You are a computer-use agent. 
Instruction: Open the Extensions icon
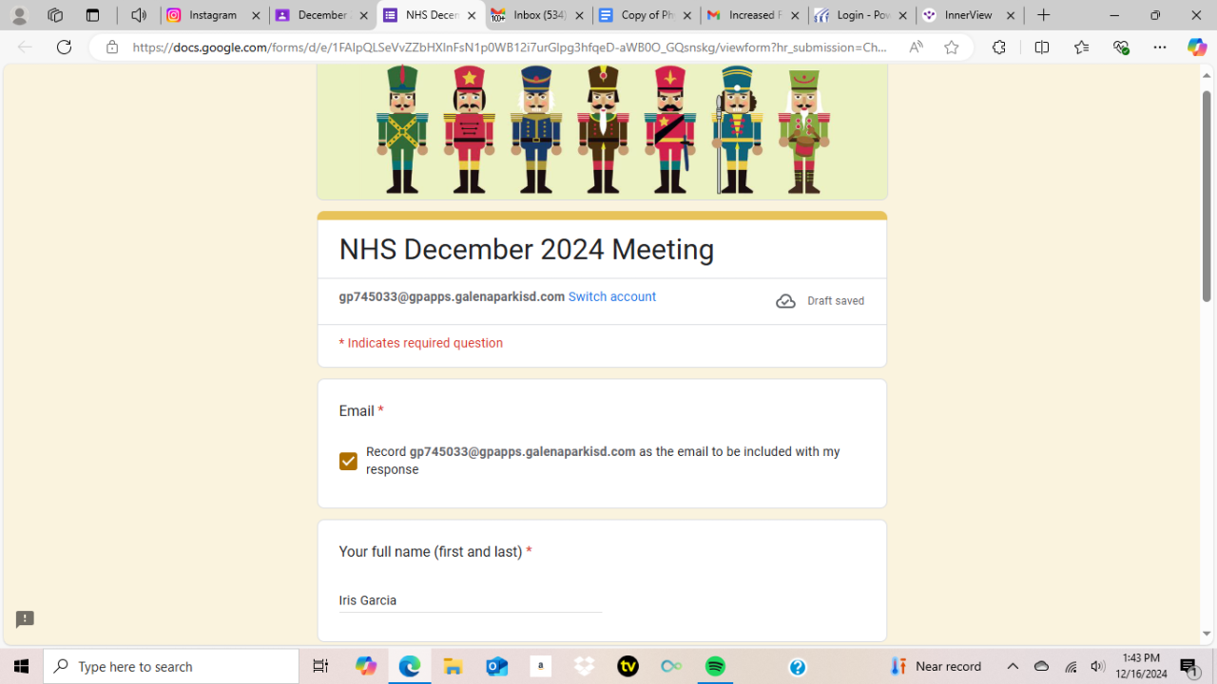tap(998, 47)
